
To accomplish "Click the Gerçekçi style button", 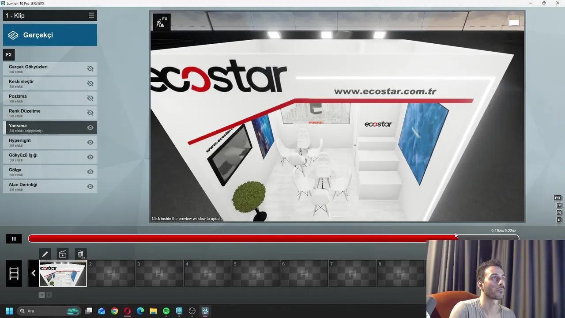I will (x=50, y=35).
